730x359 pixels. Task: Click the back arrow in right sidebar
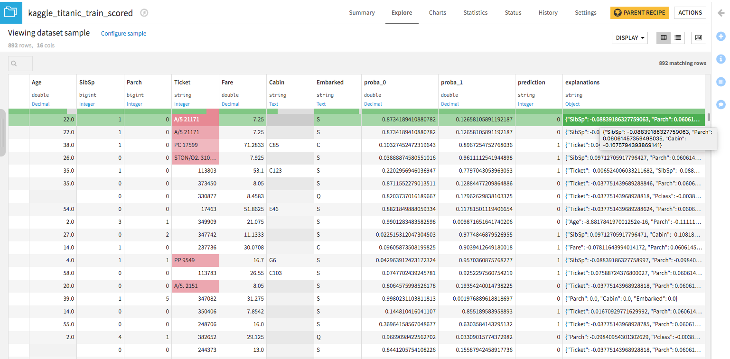point(721,13)
